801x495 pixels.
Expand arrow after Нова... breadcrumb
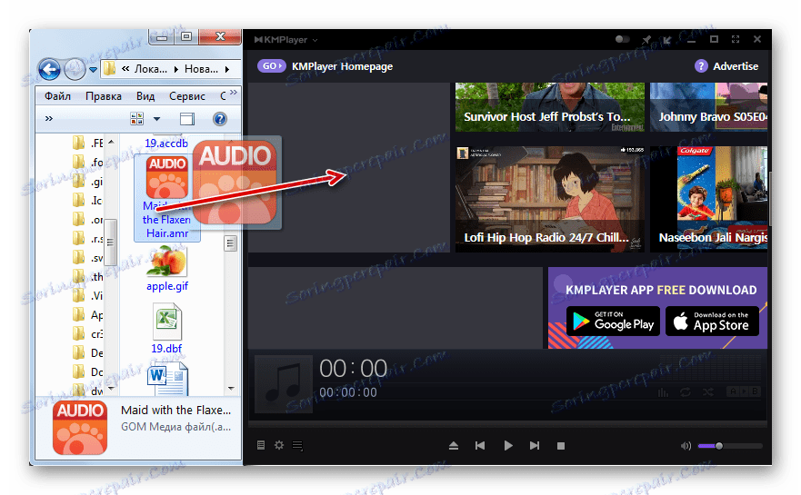[226, 69]
